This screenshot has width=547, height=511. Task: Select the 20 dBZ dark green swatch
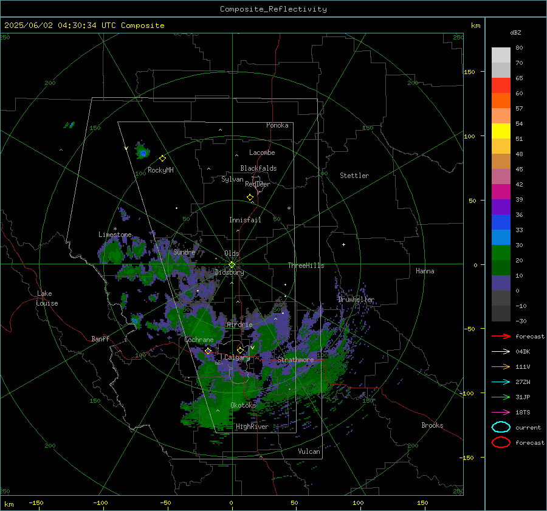501,267
